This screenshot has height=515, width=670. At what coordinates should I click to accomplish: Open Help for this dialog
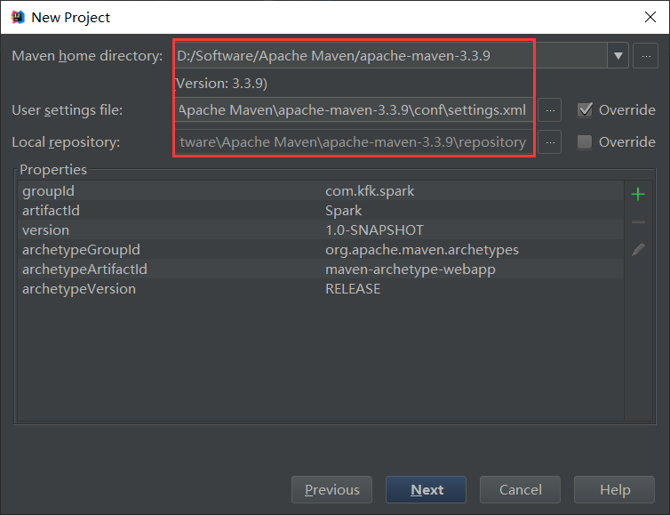[x=614, y=490]
